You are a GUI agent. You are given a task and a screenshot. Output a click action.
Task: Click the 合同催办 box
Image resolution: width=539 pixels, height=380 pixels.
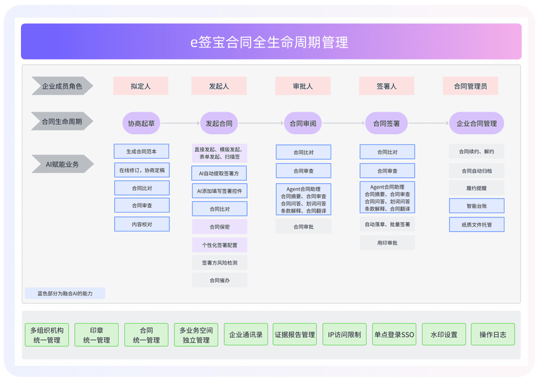pos(220,280)
